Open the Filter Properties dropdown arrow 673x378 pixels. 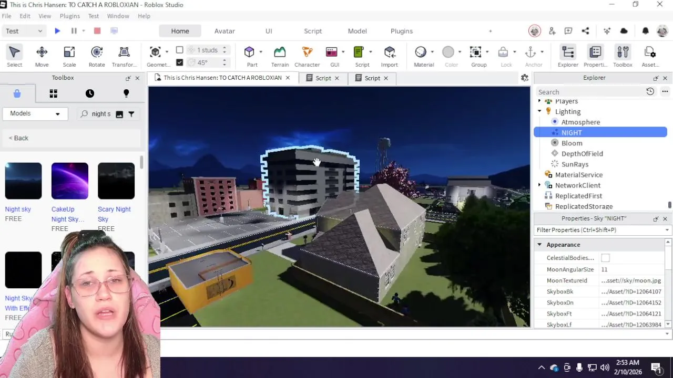667,230
